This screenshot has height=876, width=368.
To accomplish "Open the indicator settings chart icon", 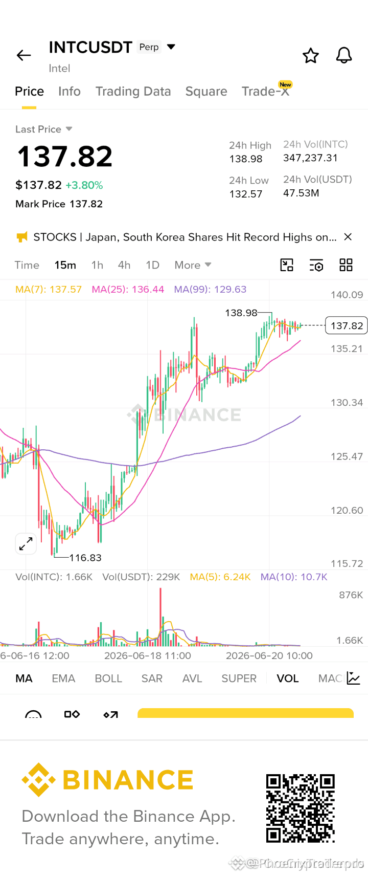I will pyautogui.click(x=353, y=678).
